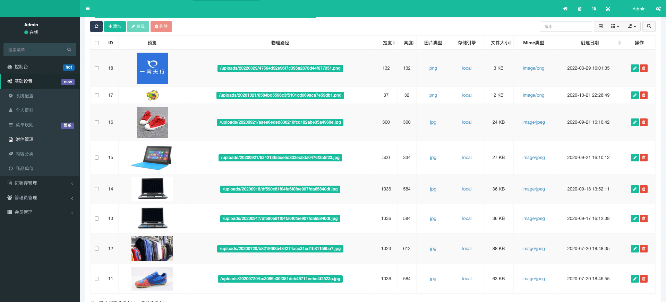
Task: Click the trash icon in top bar
Action: pyautogui.click(x=580, y=9)
